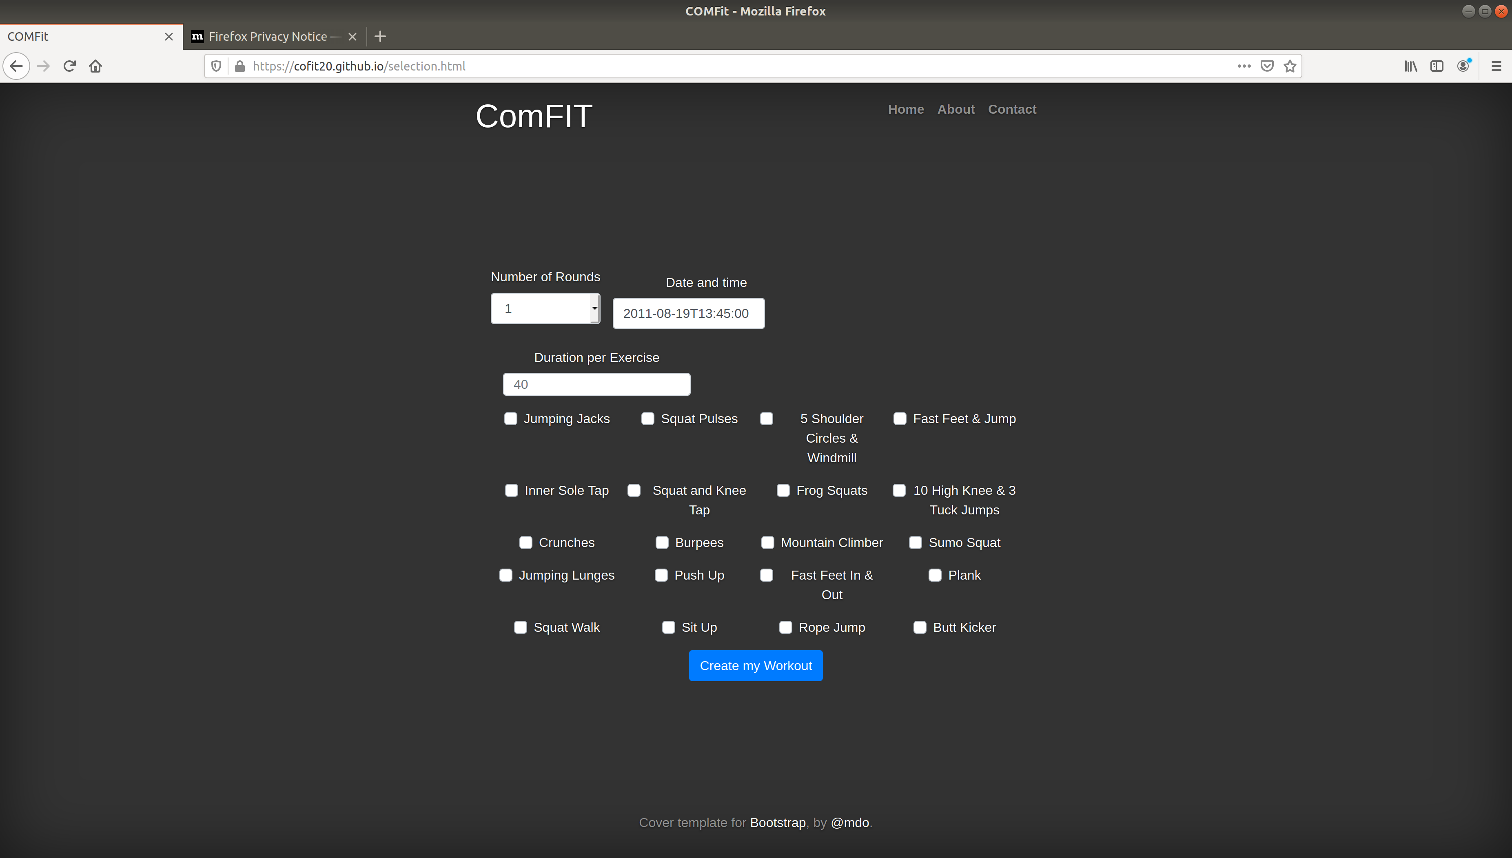This screenshot has width=1512, height=858.
Task: Open the Library icon in toolbar
Action: coord(1410,66)
